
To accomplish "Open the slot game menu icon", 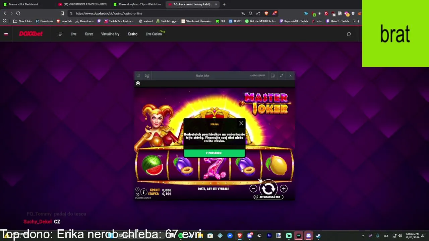I will click(x=137, y=189).
